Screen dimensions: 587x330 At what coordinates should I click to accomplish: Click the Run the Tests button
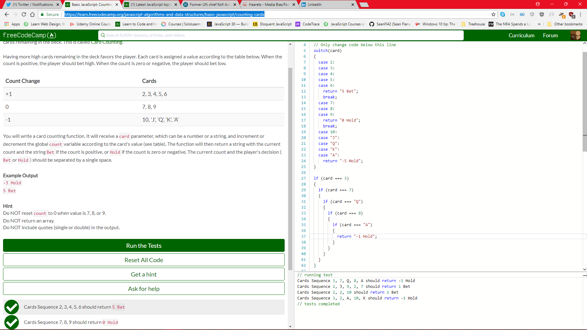click(x=144, y=246)
